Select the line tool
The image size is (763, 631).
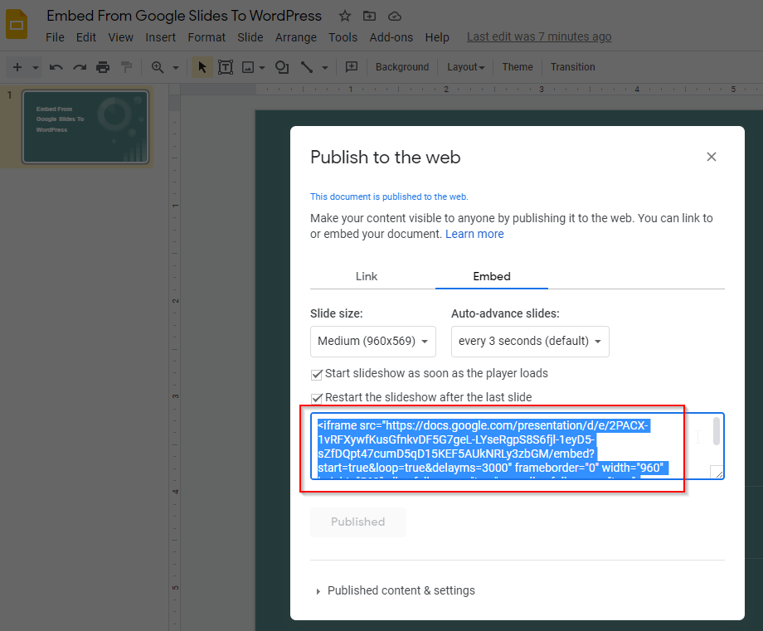307,67
